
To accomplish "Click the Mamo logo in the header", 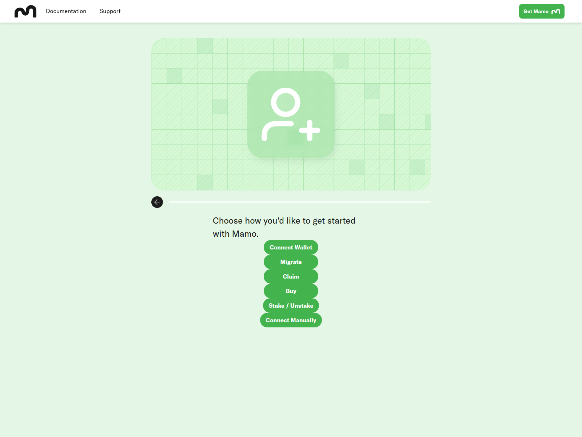I will (25, 11).
